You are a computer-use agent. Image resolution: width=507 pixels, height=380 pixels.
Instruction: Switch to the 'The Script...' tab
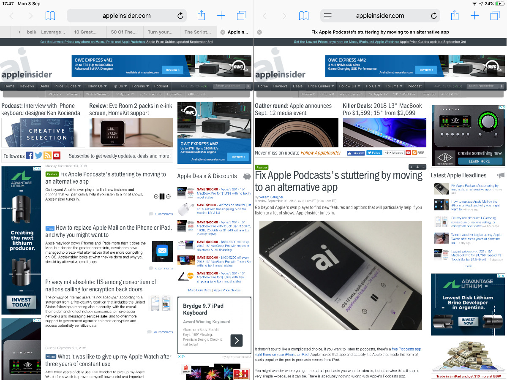198,32
